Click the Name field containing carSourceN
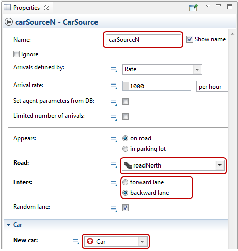The height and width of the screenshot is (251, 238). coord(143,40)
